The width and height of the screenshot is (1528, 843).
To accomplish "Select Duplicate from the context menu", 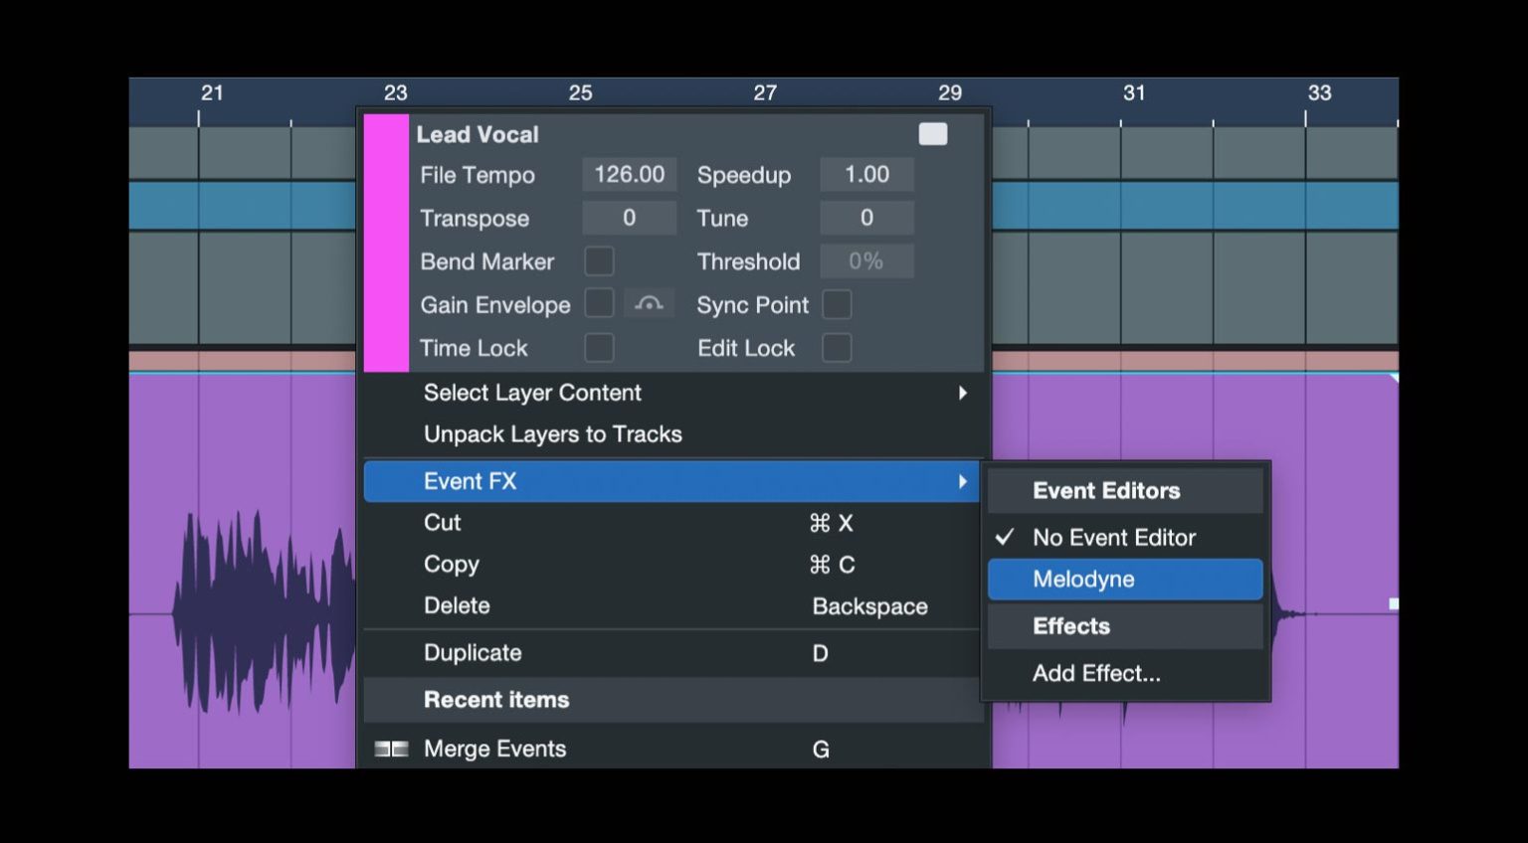I will pos(474,652).
